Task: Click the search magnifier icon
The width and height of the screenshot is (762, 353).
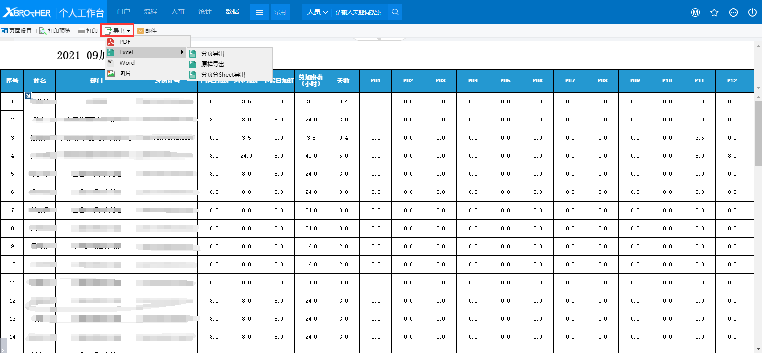Action: (x=395, y=12)
